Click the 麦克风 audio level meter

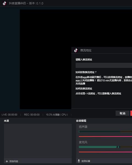click(x=105, y=147)
